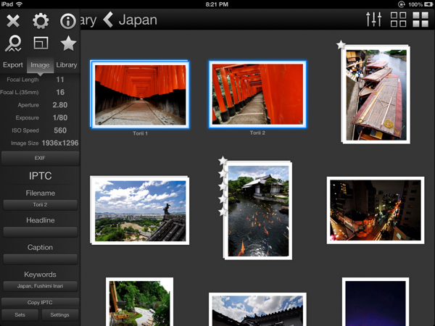
Task: Select the magnifier search icon
Action: tap(13, 44)
